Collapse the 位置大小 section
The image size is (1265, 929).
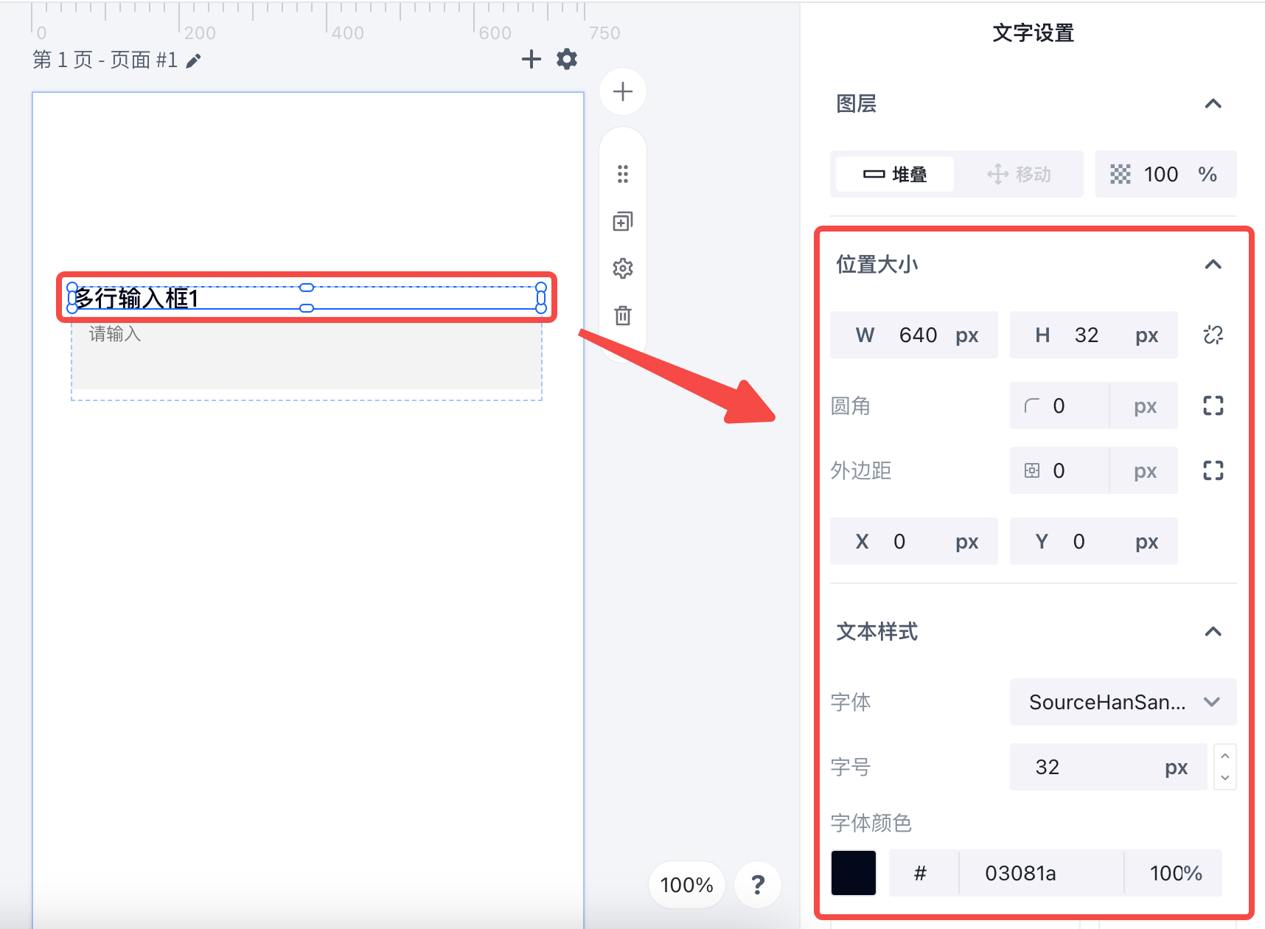click(1213, 264)
